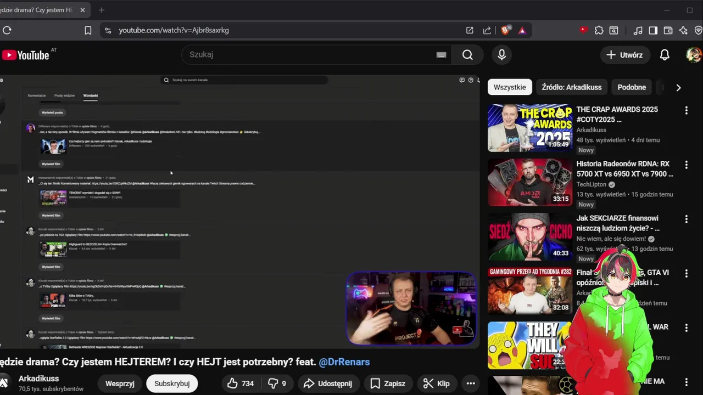Click the @DrRenars mention link in title
Image resolution: width=703 pixels, height=395 pixels.
[x=344, y=362]
